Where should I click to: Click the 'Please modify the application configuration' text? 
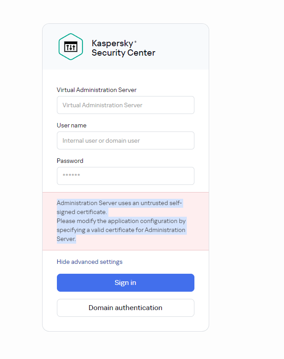[121, 221]
